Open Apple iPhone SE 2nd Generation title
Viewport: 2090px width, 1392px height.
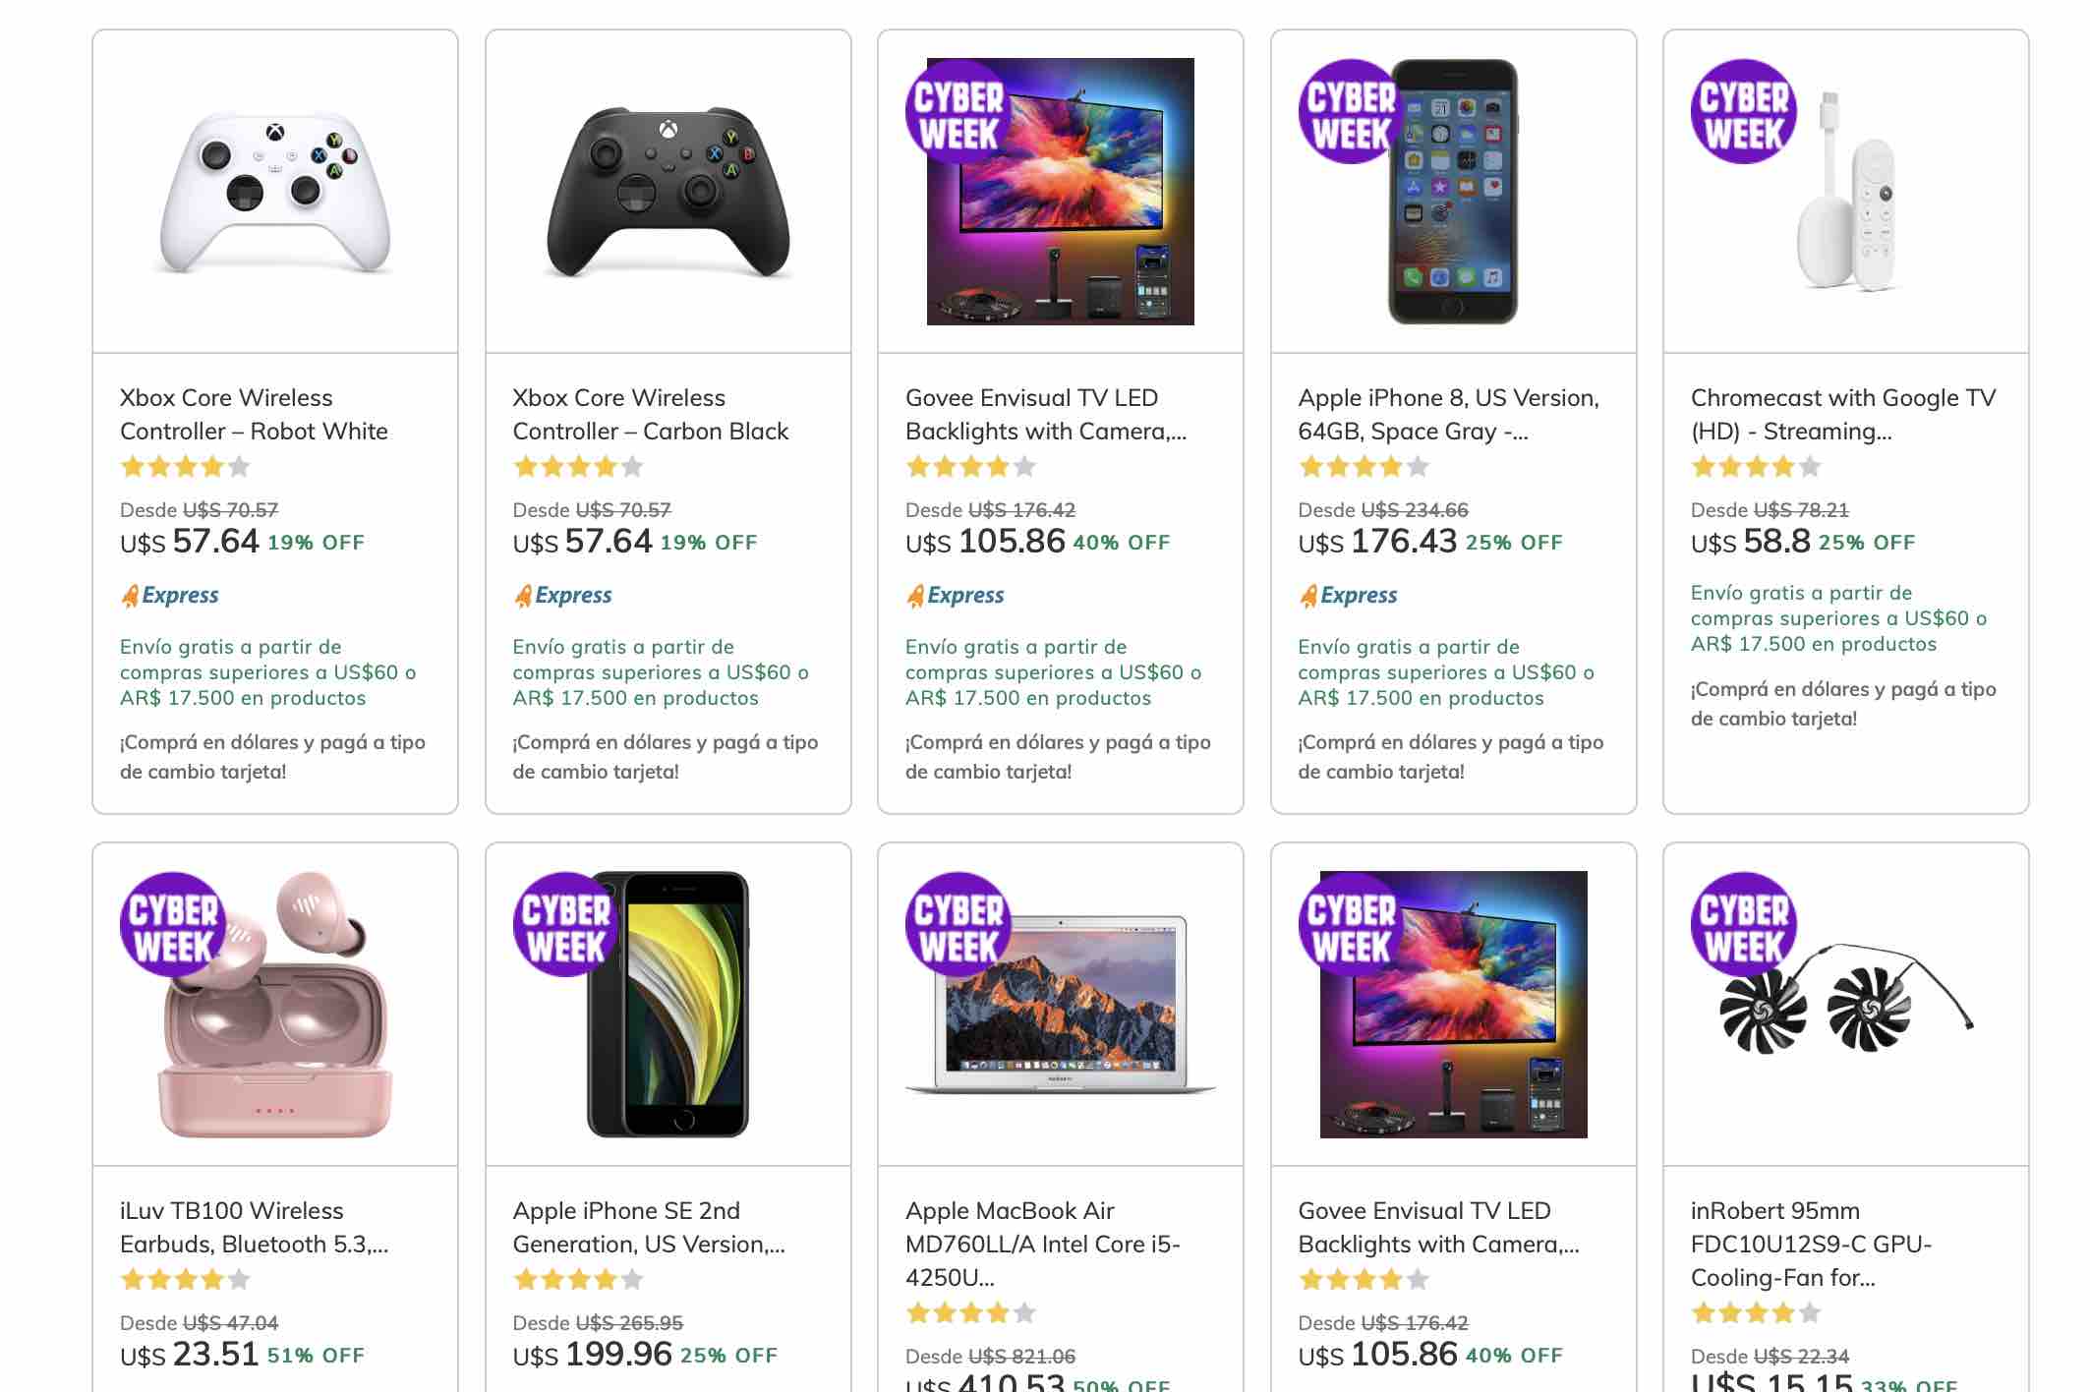point(649,1228)
